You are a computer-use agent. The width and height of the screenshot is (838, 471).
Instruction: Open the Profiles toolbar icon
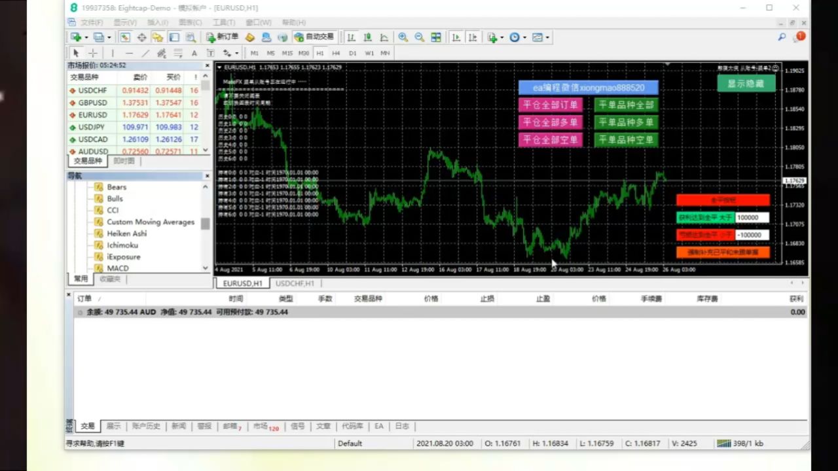click(x=99, y=37)
